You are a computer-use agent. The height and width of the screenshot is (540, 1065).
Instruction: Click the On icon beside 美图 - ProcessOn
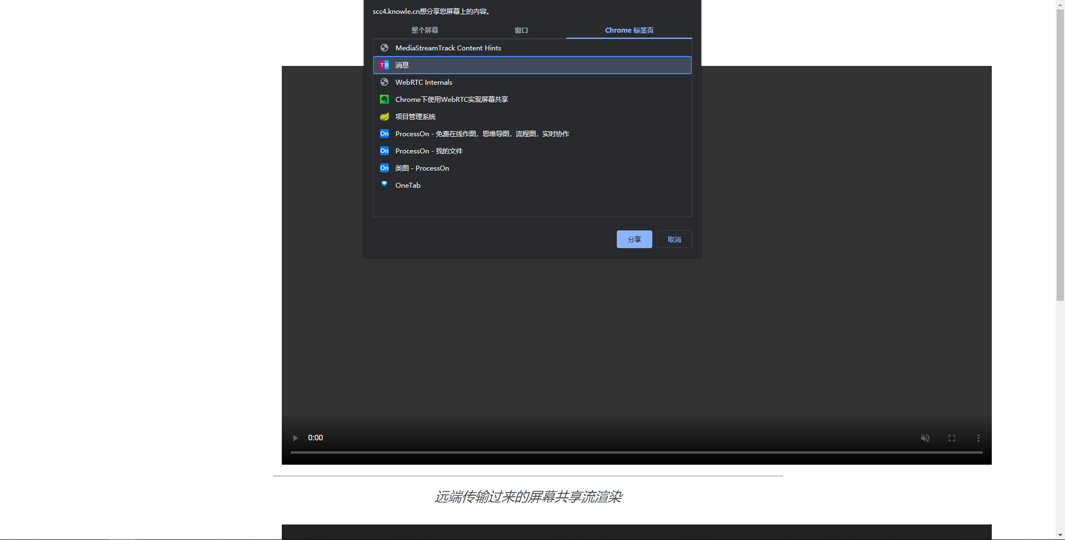pyautogui.click(x=384, y=168)
